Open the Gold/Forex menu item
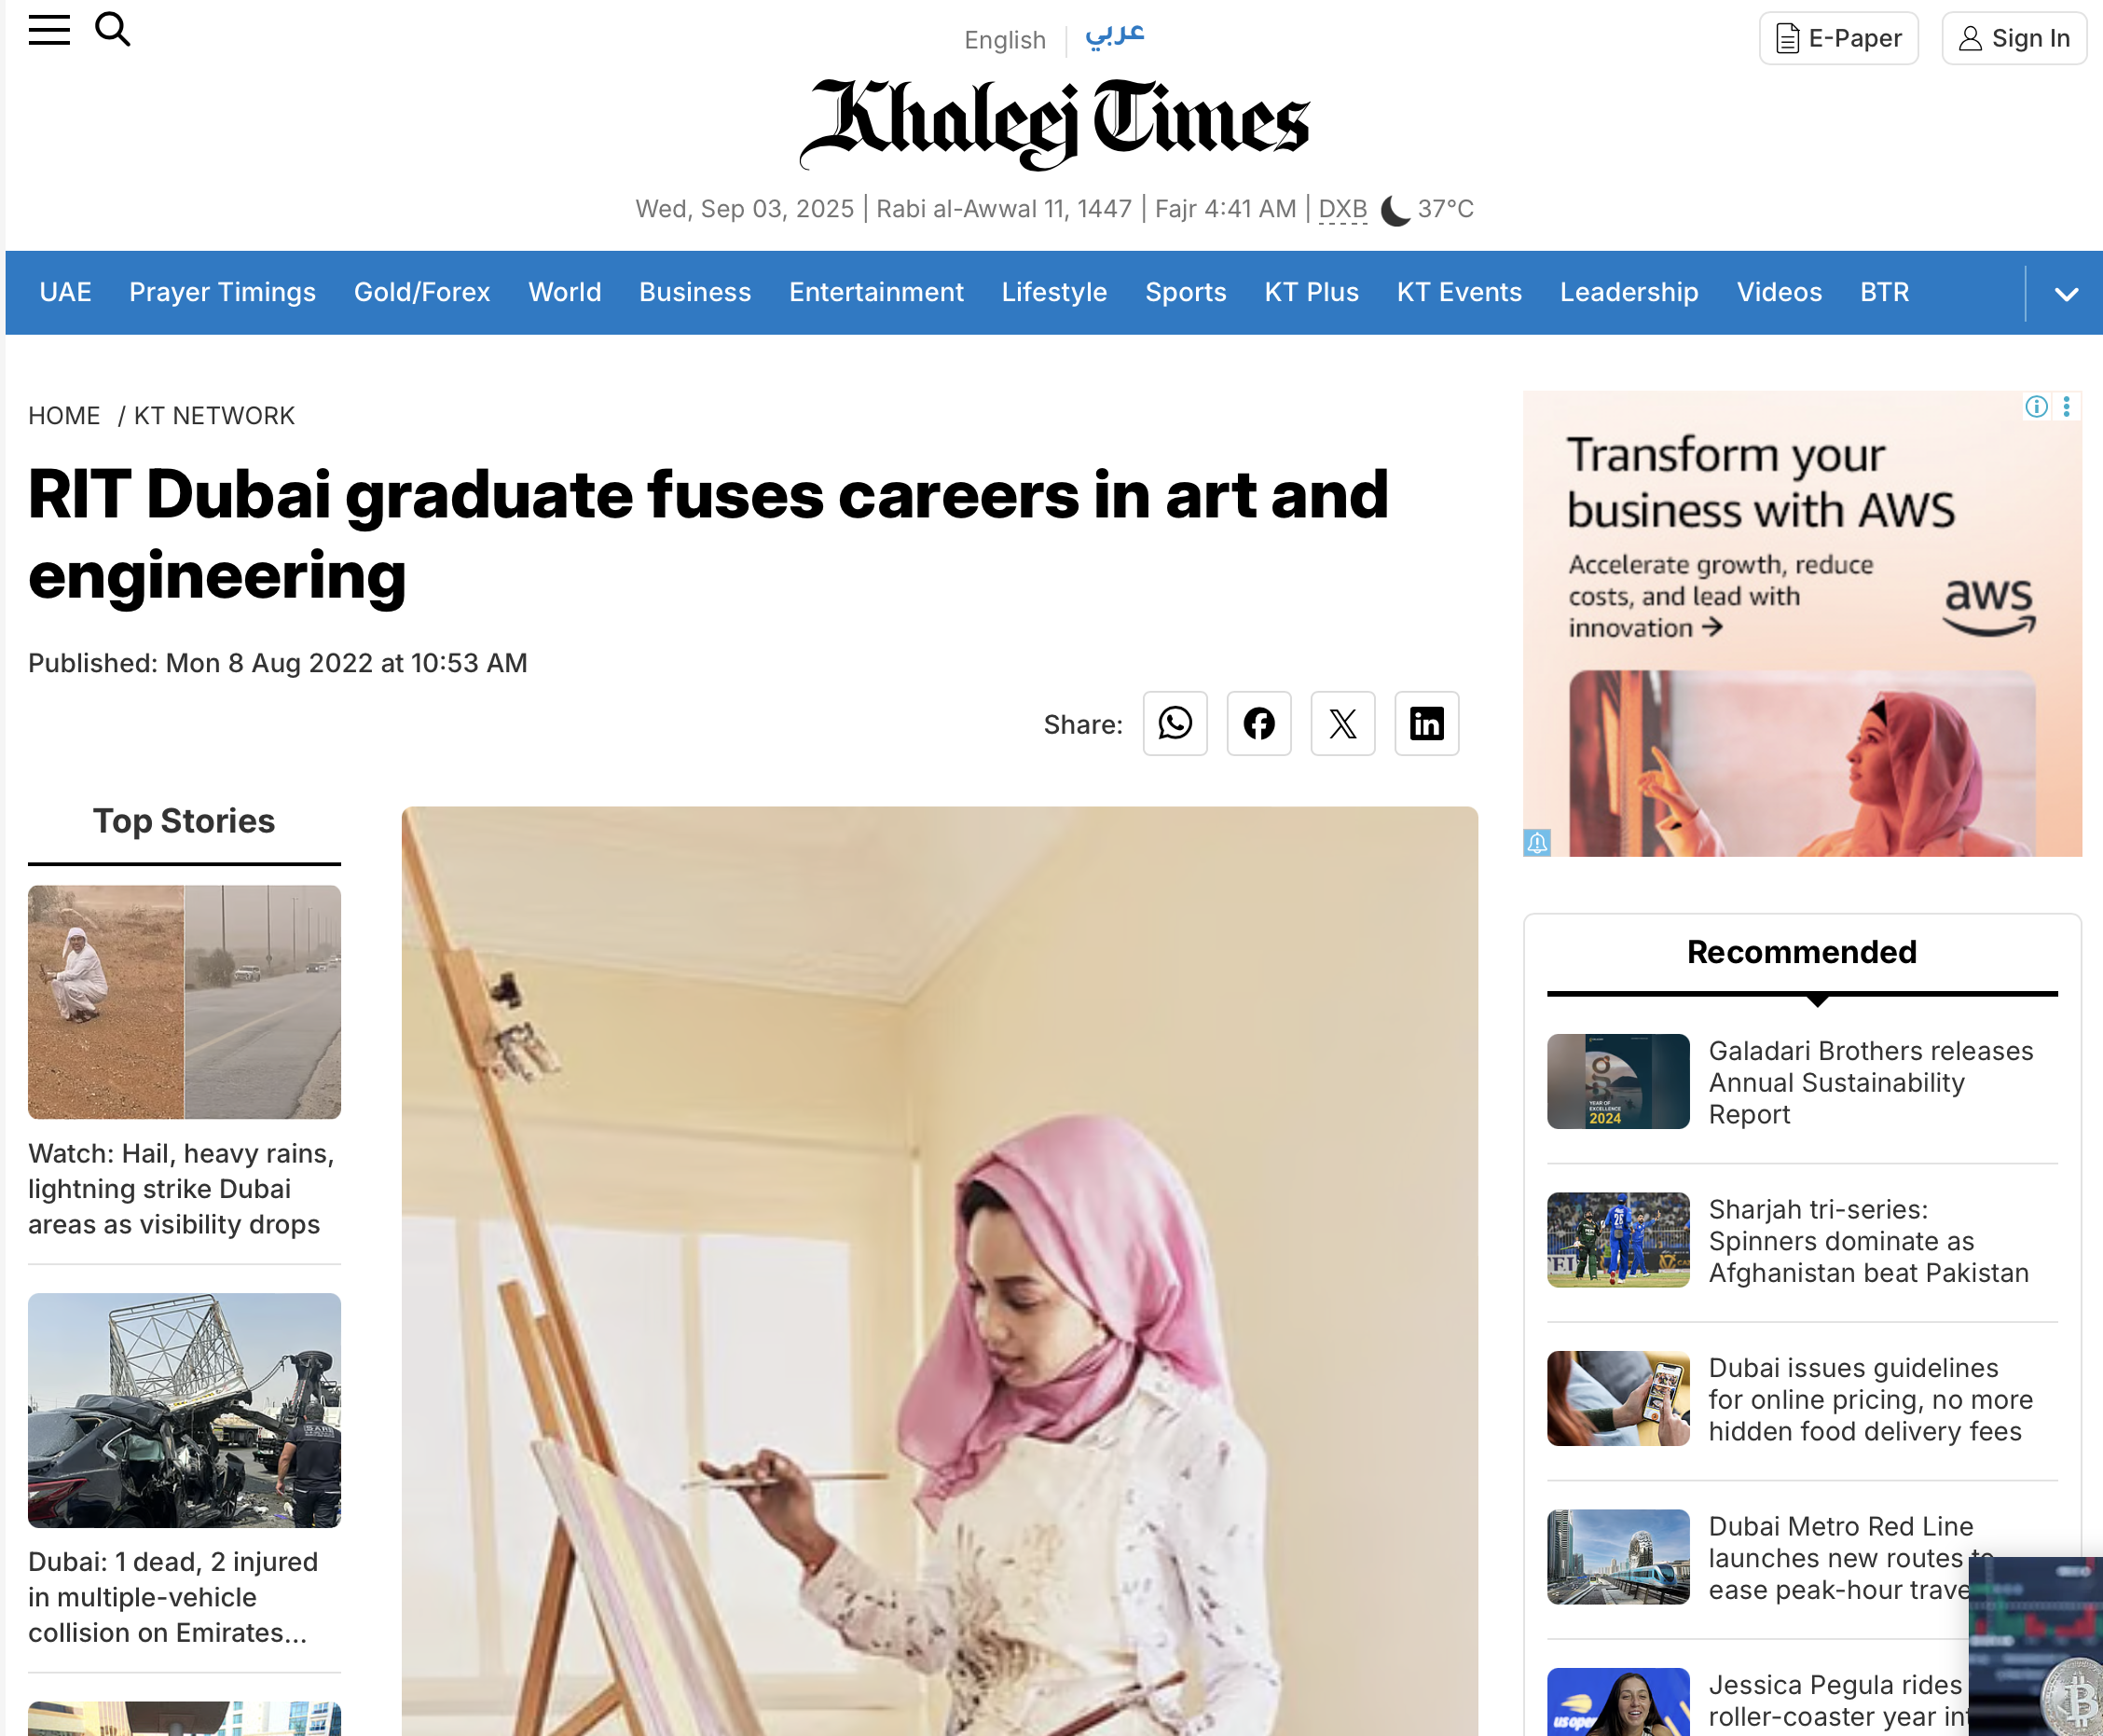 422,292
